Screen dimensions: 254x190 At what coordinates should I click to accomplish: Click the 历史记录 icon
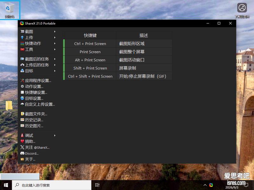pos(22,120)
